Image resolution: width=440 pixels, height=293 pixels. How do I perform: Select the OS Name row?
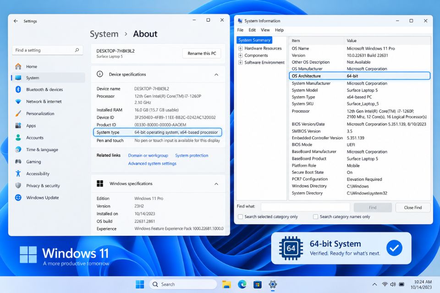point(359,49)
